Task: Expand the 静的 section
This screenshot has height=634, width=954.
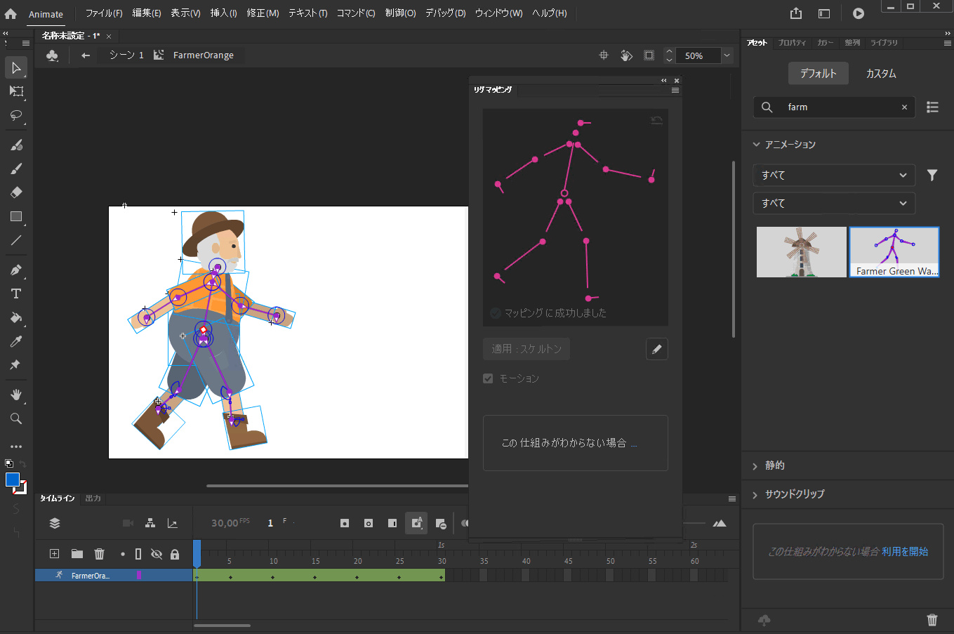Action: [774, 465]
